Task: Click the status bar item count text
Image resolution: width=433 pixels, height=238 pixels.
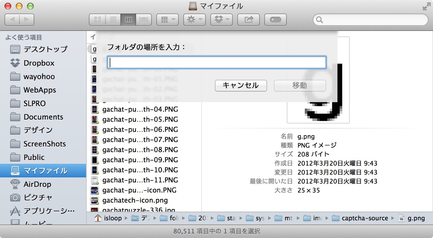Action: [x=216, y=231]
